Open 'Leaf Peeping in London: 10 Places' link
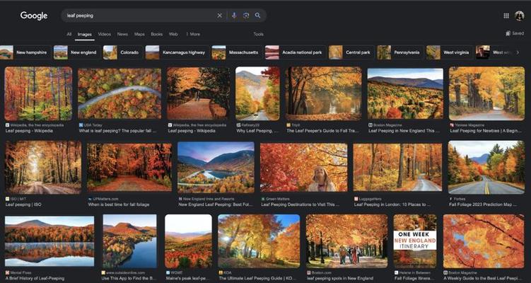The height and width of the screenshot is (283, 531). pos(392,204)
